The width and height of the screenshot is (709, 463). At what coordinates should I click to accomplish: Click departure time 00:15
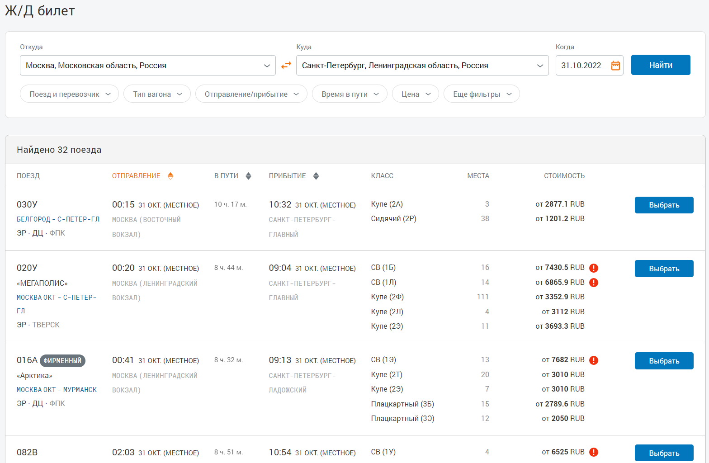(123, 204)
